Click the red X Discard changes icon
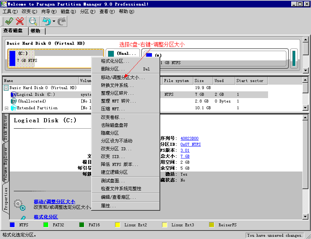 [20, 21]
